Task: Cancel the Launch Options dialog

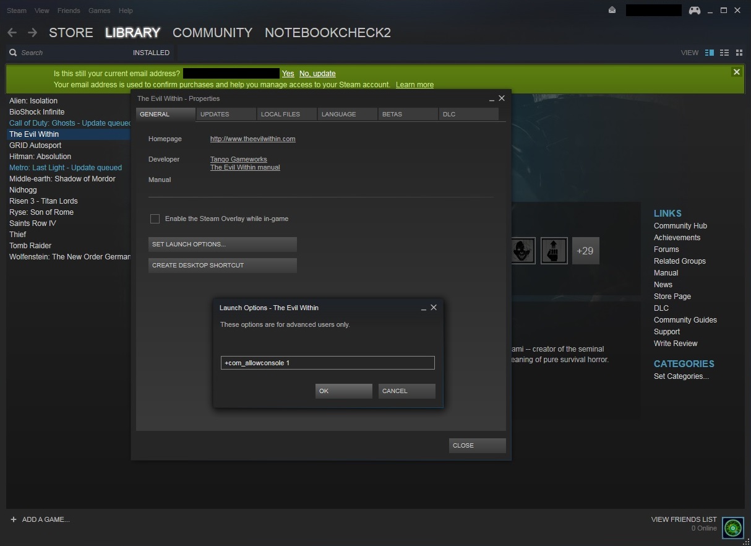Action: click(407, 391)
